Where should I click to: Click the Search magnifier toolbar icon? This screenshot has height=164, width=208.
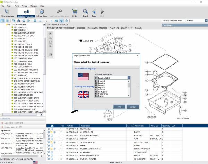coord(85,12)
